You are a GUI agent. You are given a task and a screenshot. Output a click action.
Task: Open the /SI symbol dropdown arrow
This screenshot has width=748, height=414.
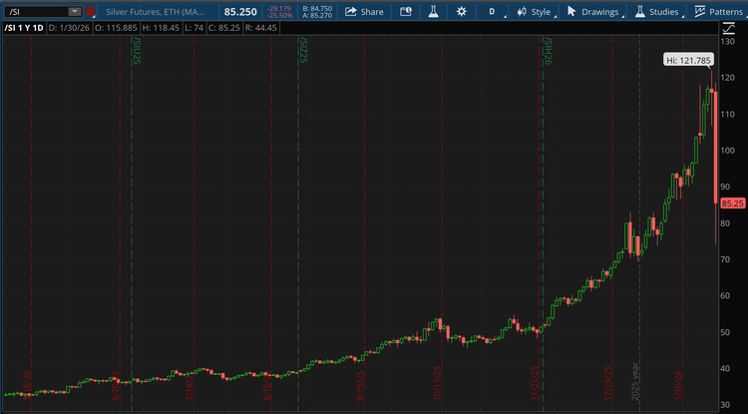coord(73,12)
